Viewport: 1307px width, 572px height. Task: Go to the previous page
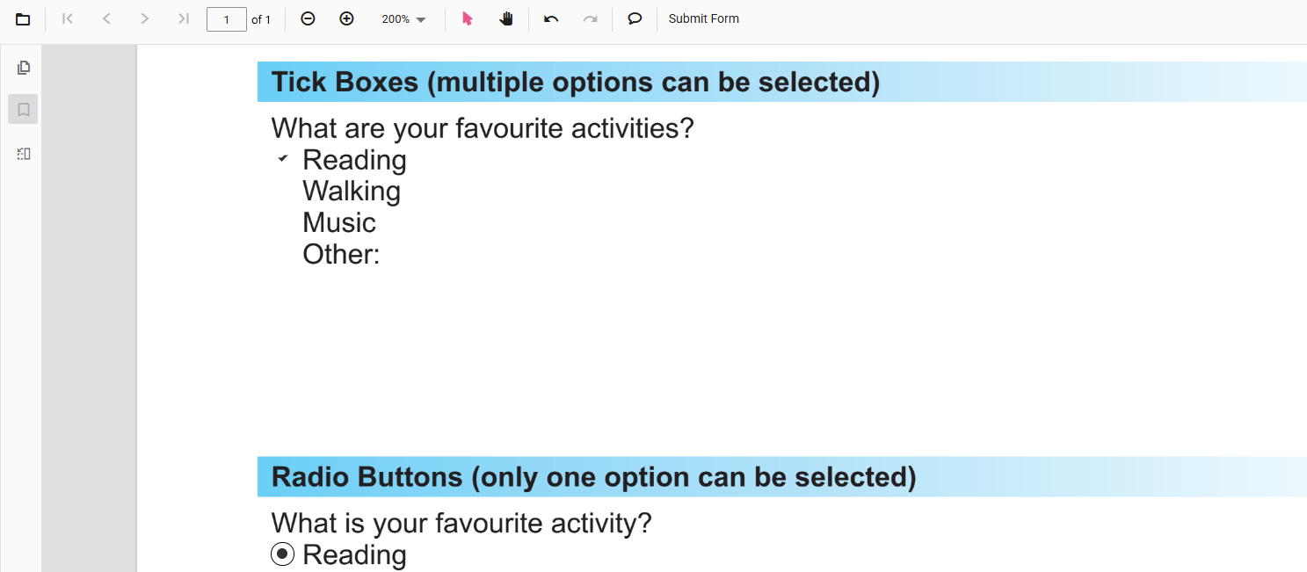[x=106, y=19]
